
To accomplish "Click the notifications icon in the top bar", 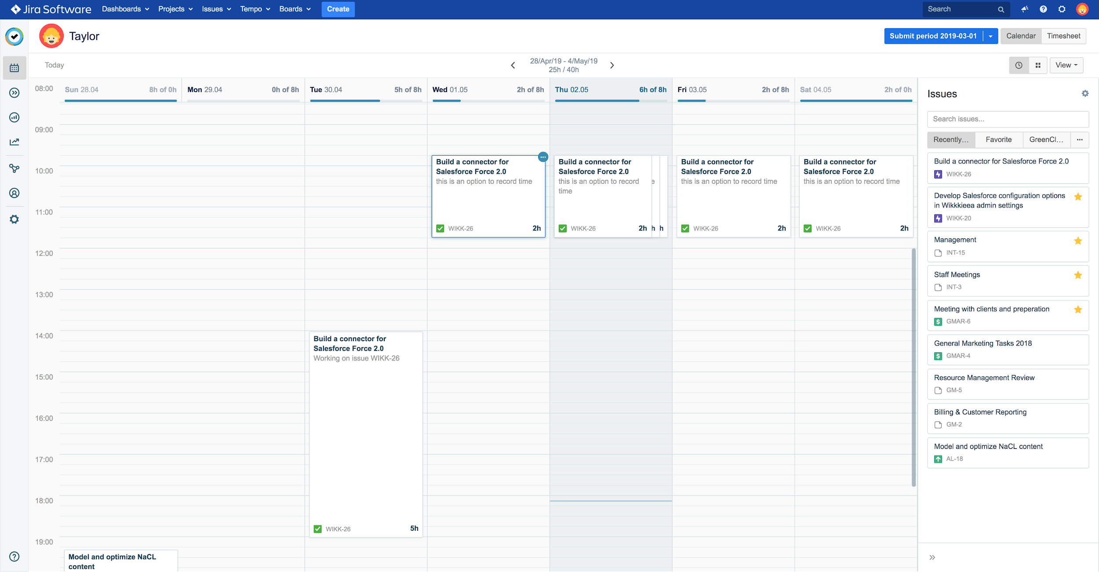I will point(1025,9).
